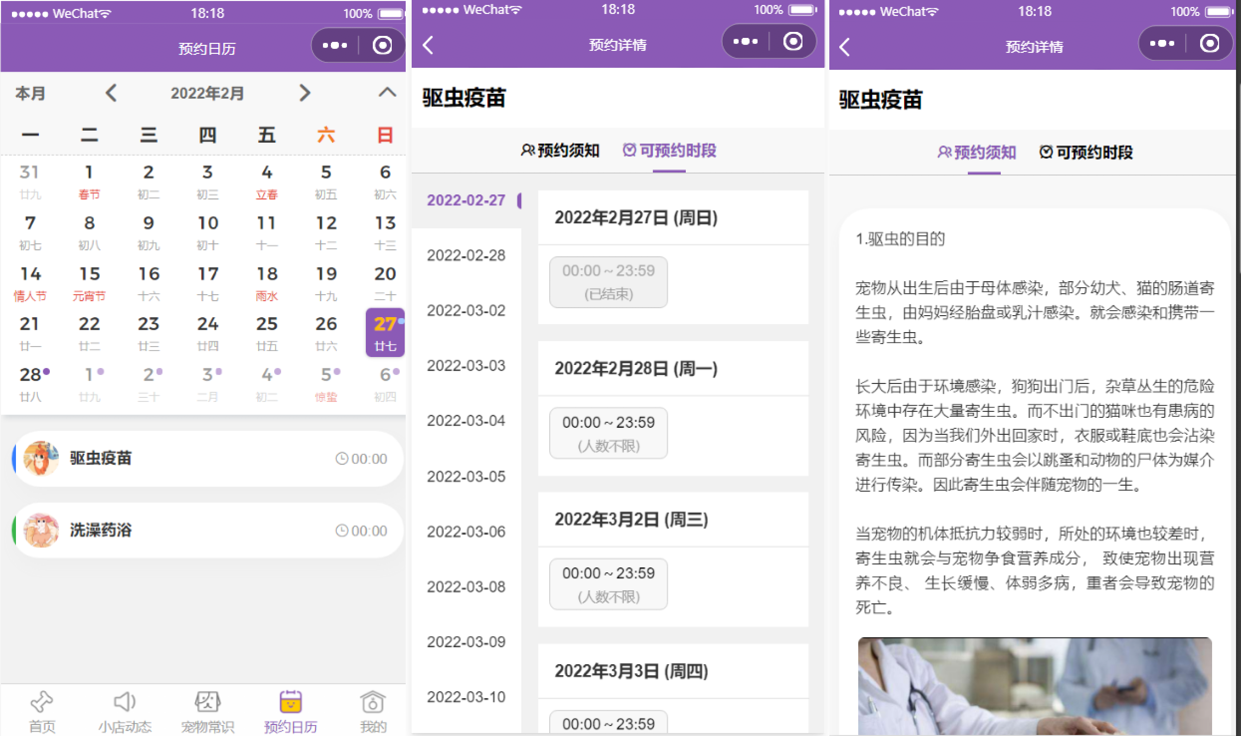The image size is (1241, 736).
Task: Tap the circle target icon in right 预约详情 header
Action: point(1210,43)
